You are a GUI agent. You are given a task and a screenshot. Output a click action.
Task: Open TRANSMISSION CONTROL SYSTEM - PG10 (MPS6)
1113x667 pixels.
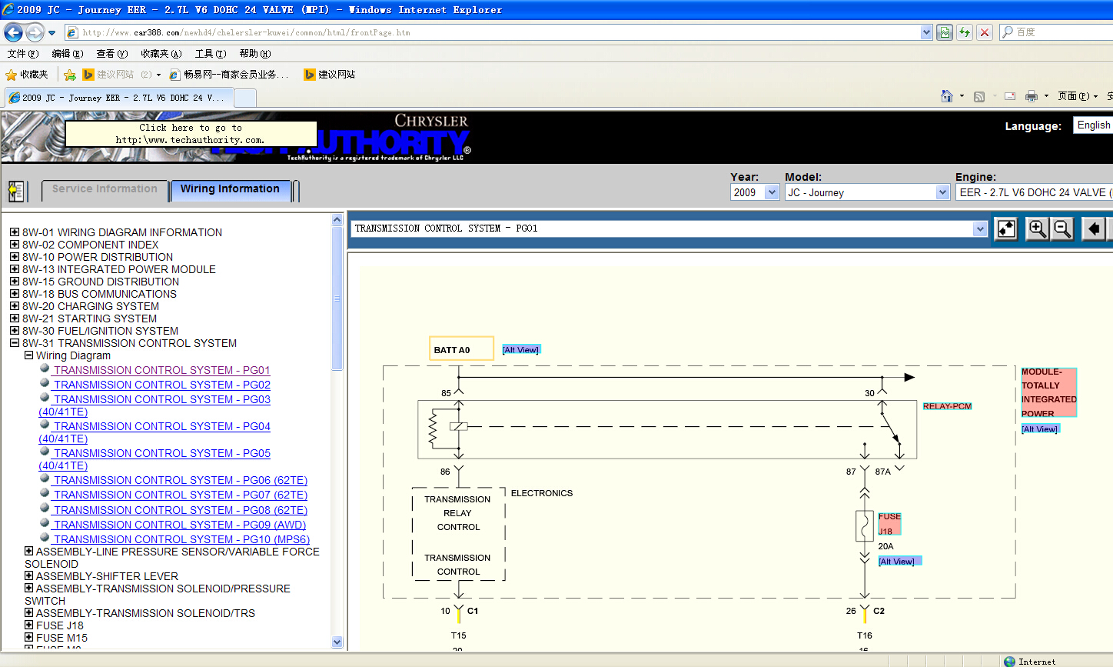(x=182, y=539)
